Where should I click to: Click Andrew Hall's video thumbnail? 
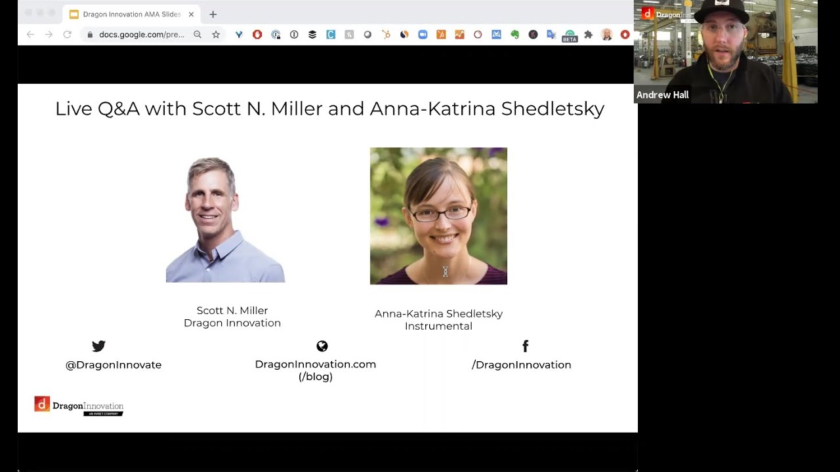[726, 52]
